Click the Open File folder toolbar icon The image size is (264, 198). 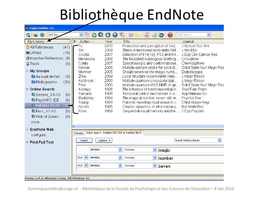[138, 35]
